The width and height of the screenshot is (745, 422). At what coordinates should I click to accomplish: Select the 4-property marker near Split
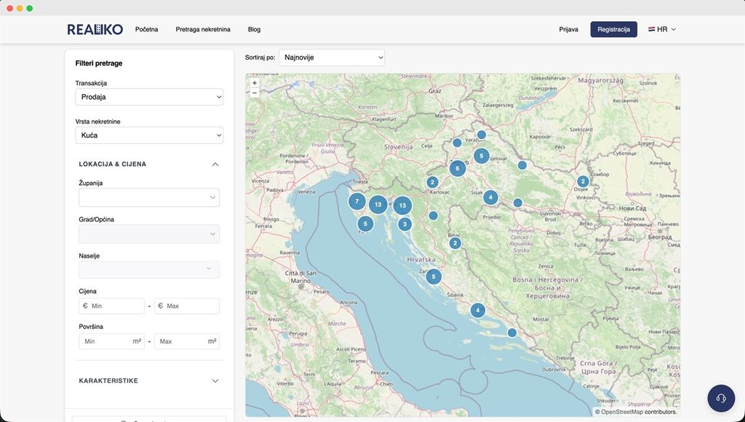(x=477, y=310)
